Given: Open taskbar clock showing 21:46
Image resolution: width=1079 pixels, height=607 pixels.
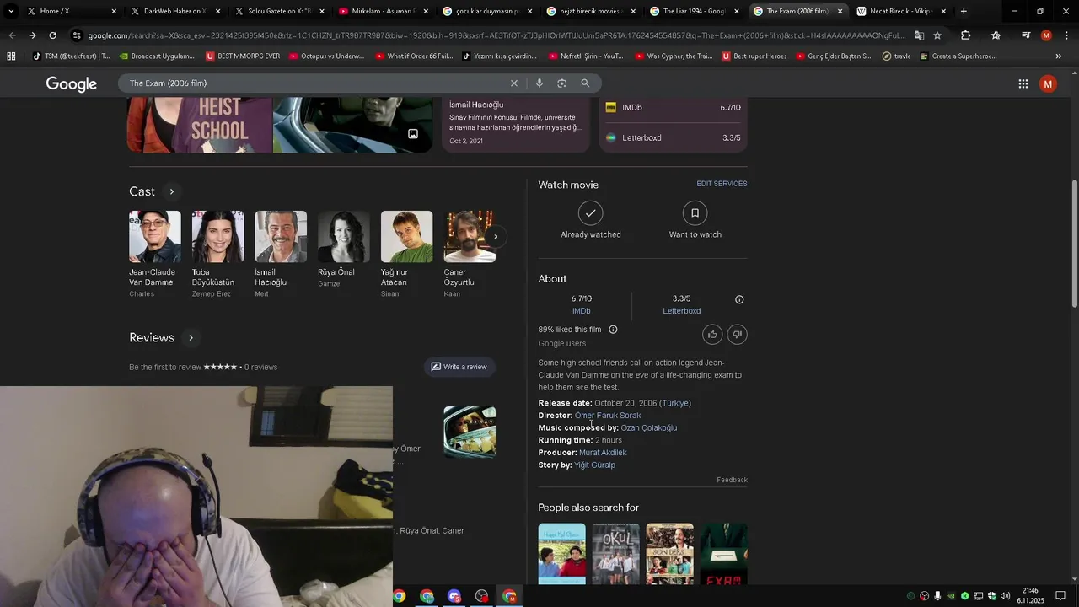Looking at the screenshot, I should (x=1030, y=596).
